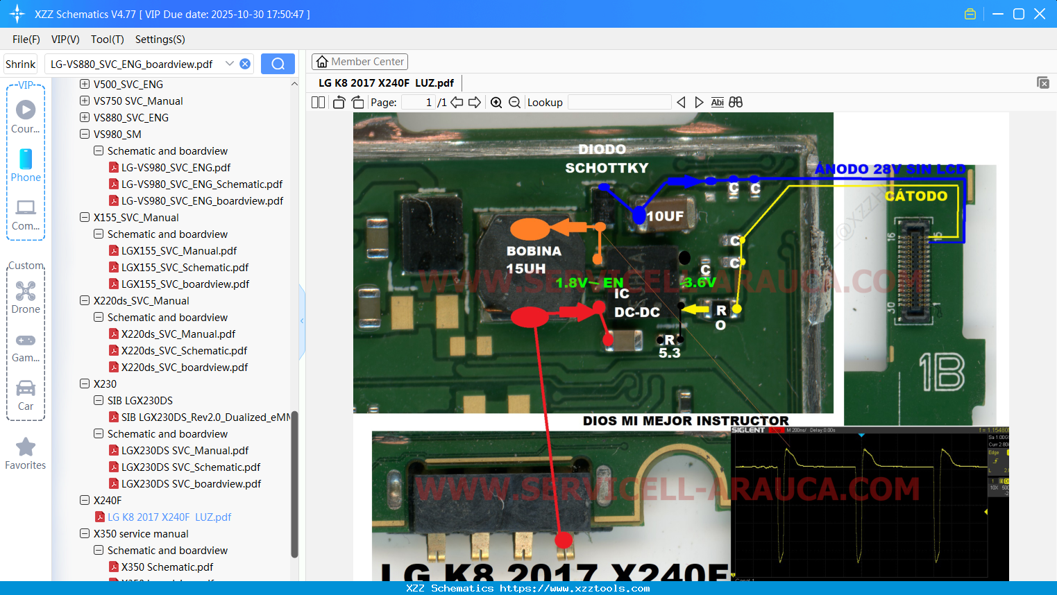This screenshot has width=1057, height=595.
Task: Collapse the VS980_SM folder
Action: [x=85, y=135]
